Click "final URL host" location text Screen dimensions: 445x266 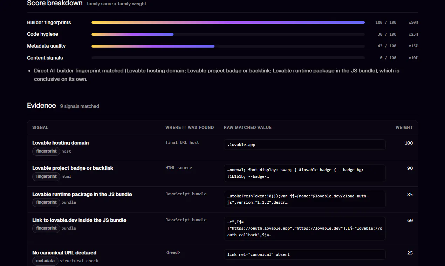[182, 142]
